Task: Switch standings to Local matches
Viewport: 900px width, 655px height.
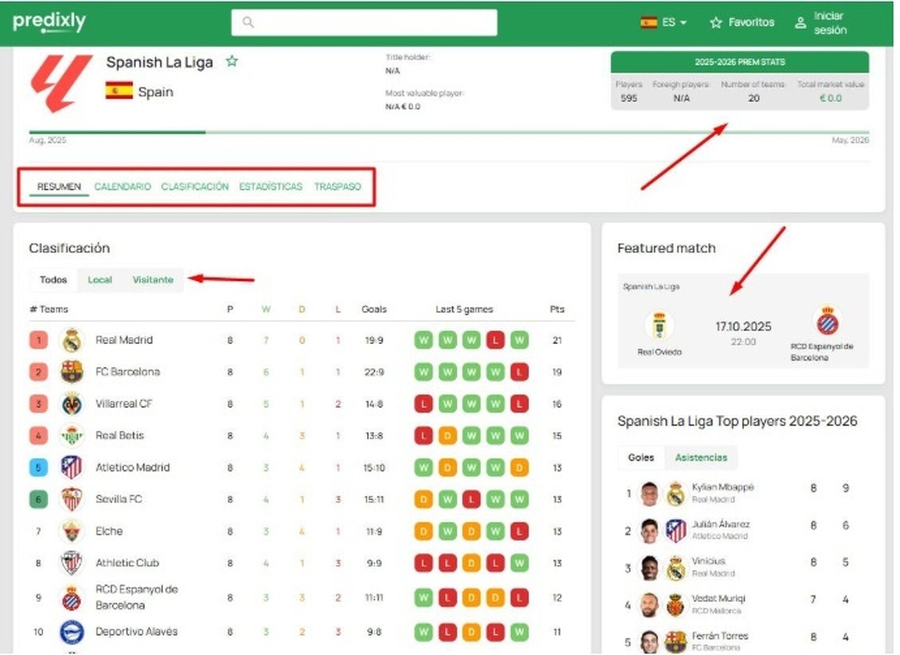Action: (100, 279)
